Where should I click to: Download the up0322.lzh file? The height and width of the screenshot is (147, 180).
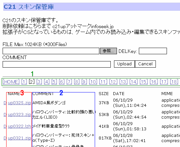click(x=19, y=126)
